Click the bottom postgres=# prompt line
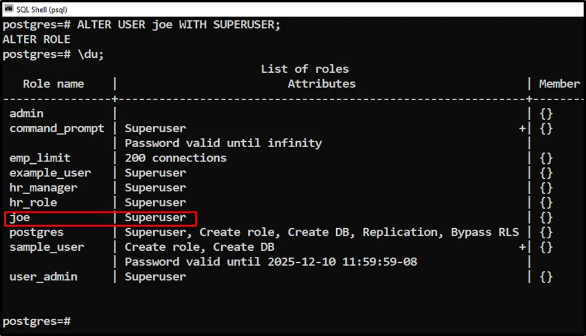 click(x=36, y=321)
